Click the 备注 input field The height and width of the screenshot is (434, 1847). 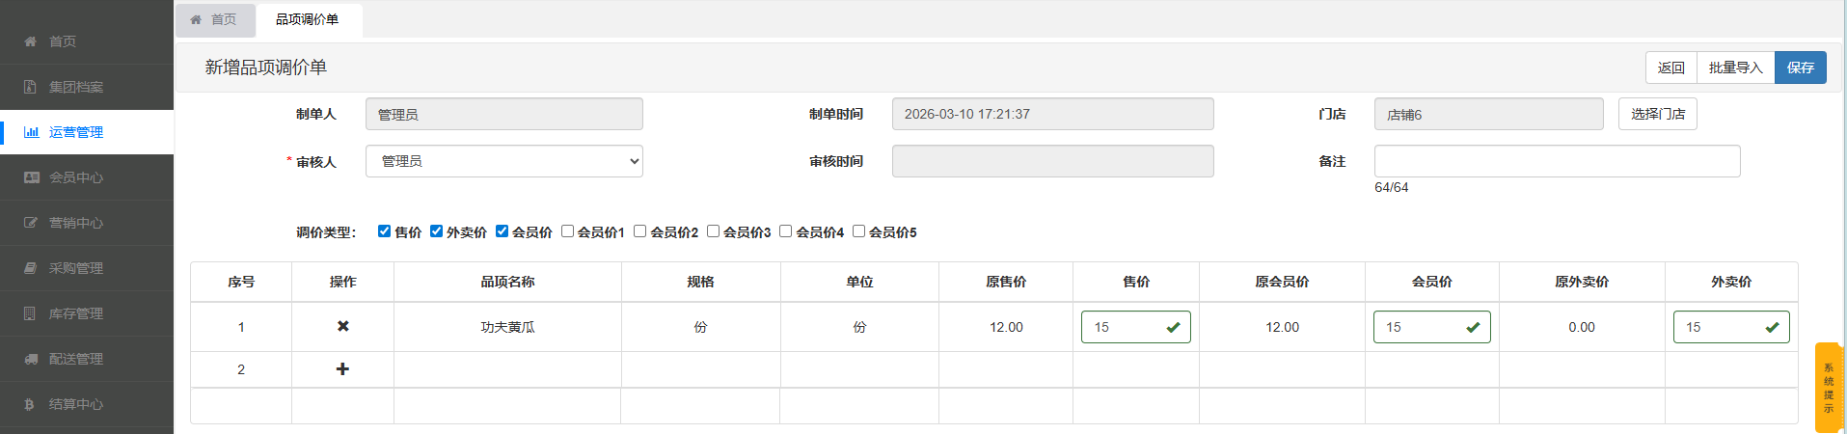click(1557, 161)
